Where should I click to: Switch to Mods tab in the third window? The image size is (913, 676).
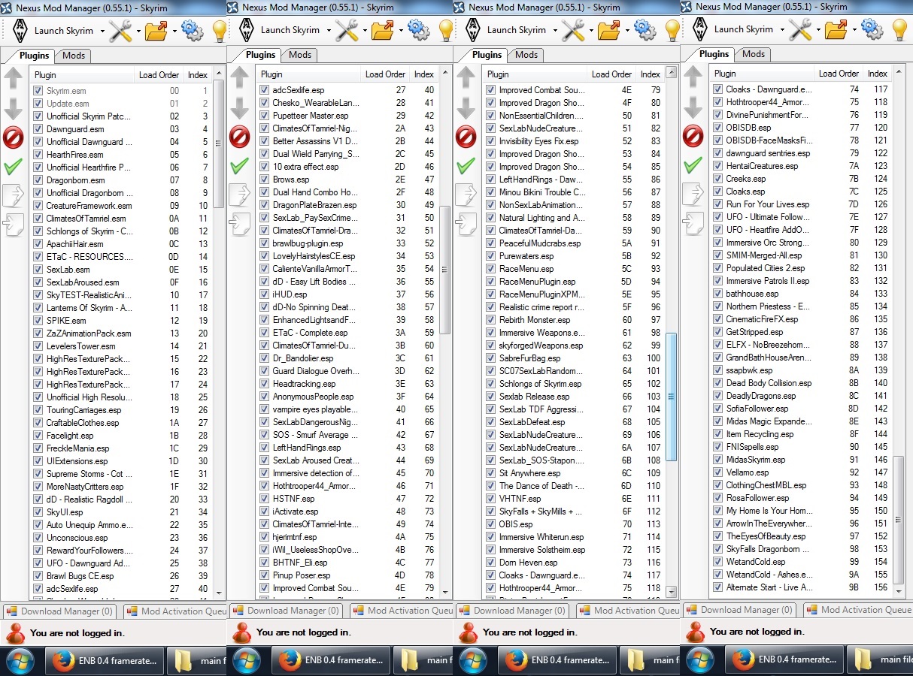[x=526, y=55]
